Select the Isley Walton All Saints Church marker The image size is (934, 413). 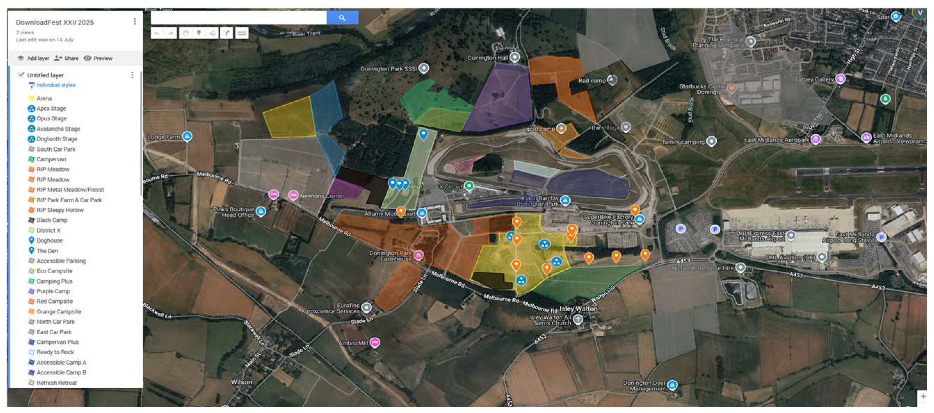[x=578, y=319]
